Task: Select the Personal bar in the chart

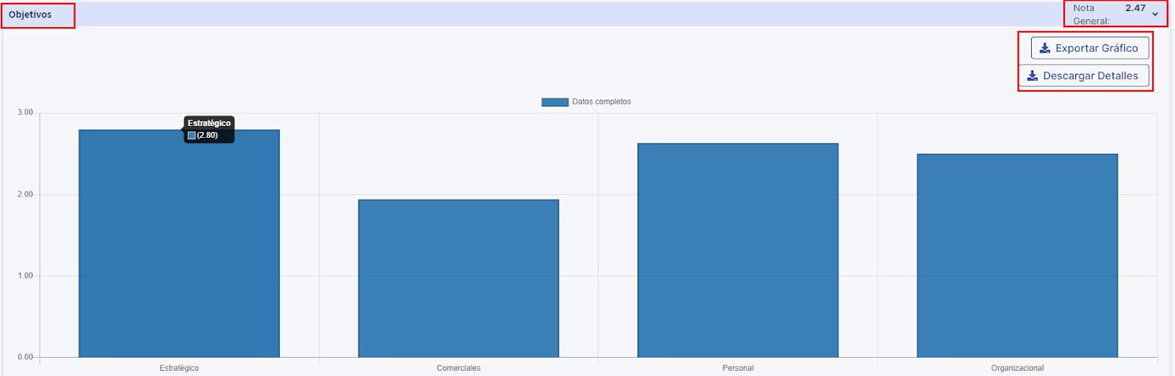Action: point(737,251)
